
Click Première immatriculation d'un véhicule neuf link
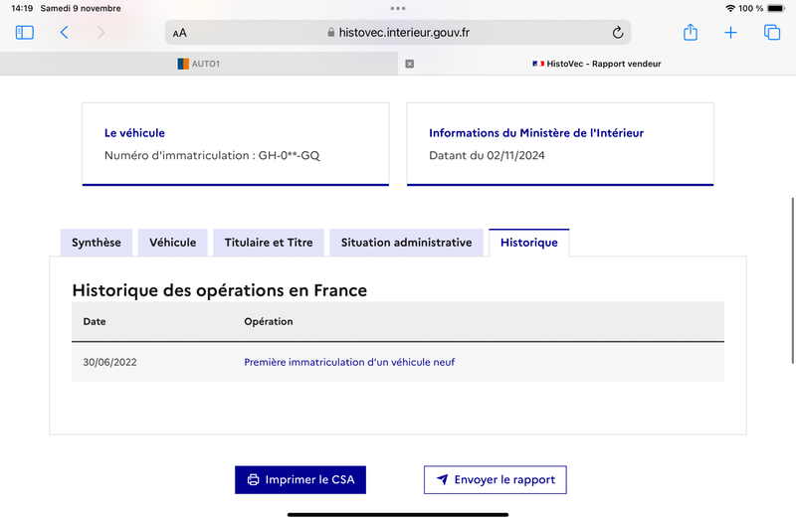coord(349,362)
